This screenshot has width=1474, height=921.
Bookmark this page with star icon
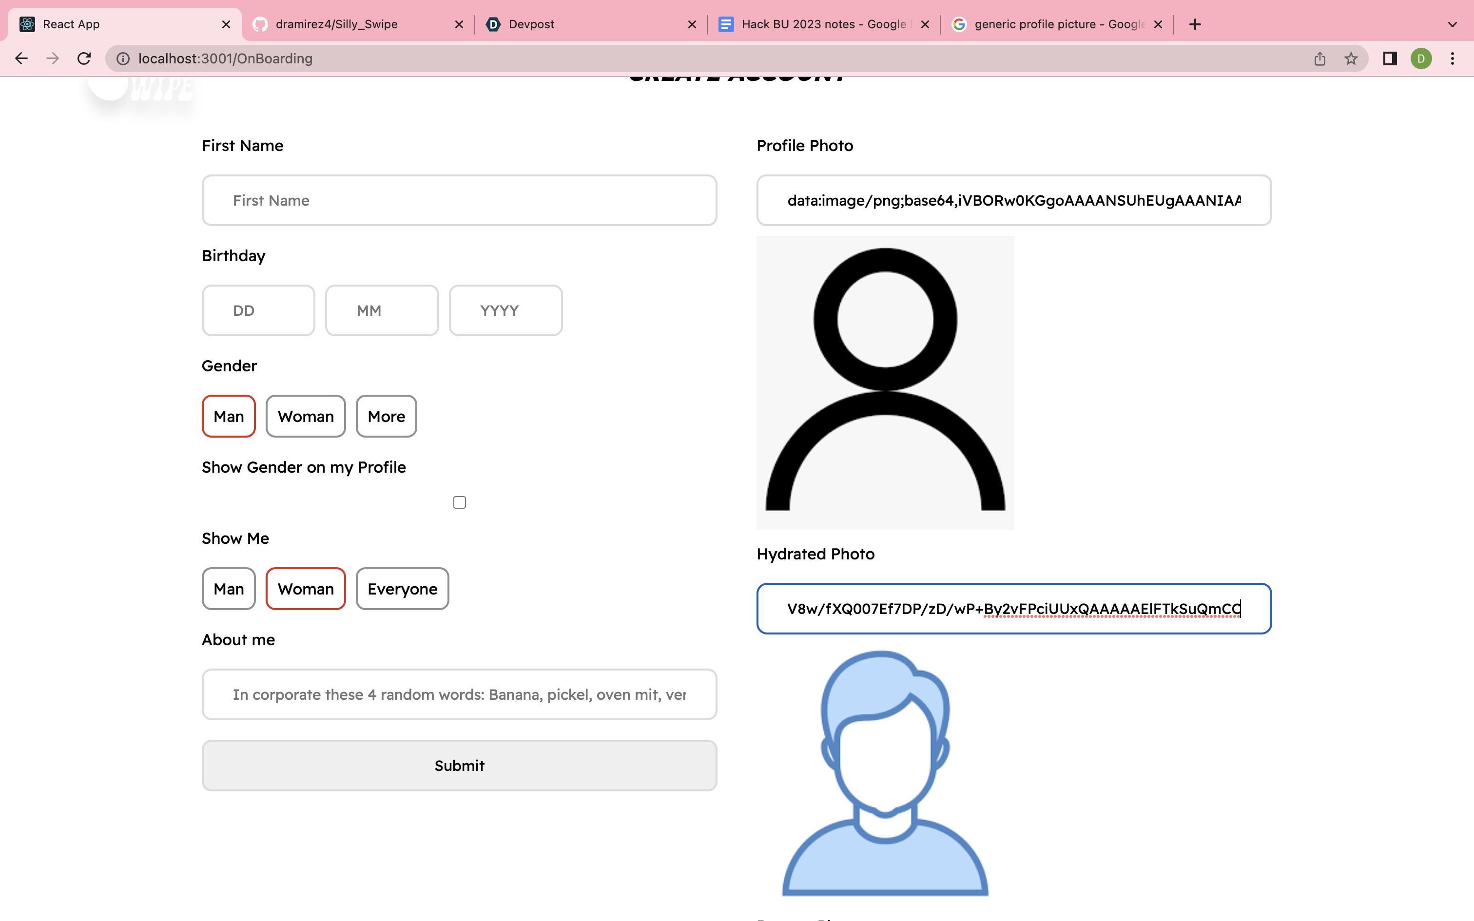click(1351, 58)
